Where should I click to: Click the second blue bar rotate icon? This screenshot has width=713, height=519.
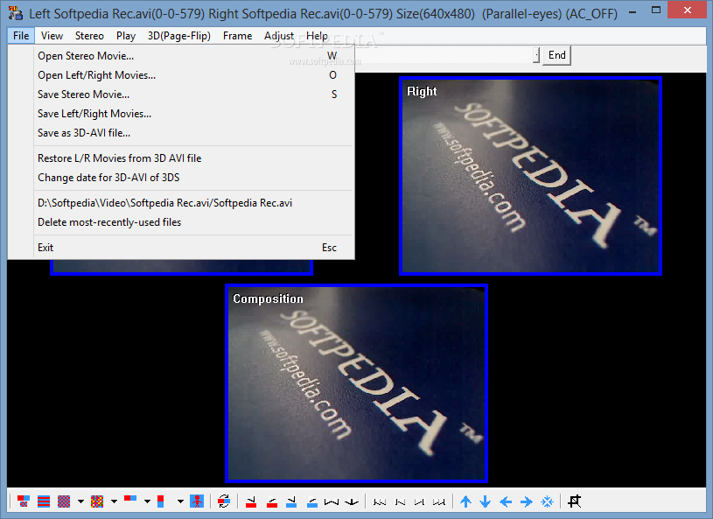click(312, 501)
